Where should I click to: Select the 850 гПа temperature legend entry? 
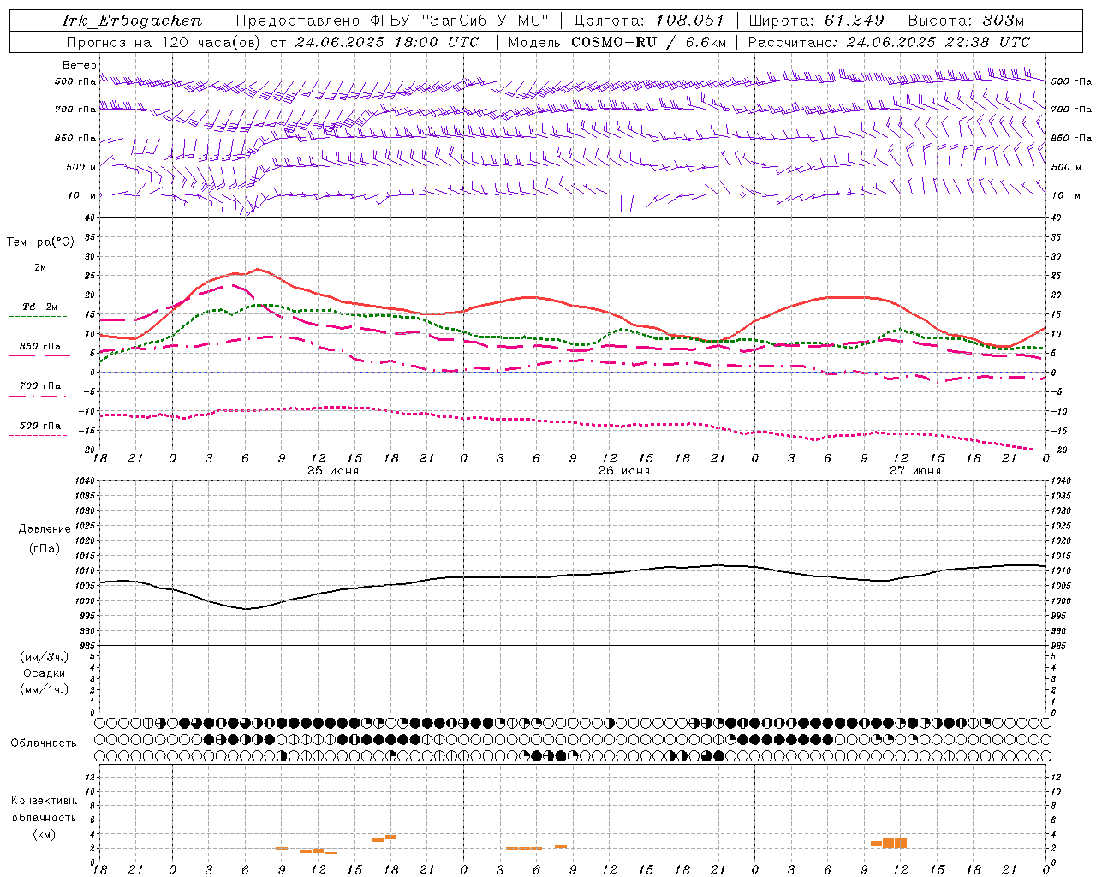pyautogui.click(x=40, y=347)
